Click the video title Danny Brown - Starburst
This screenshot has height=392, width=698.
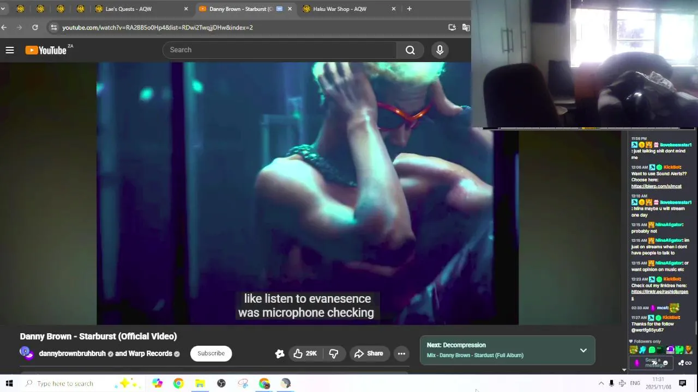(98, 336)
